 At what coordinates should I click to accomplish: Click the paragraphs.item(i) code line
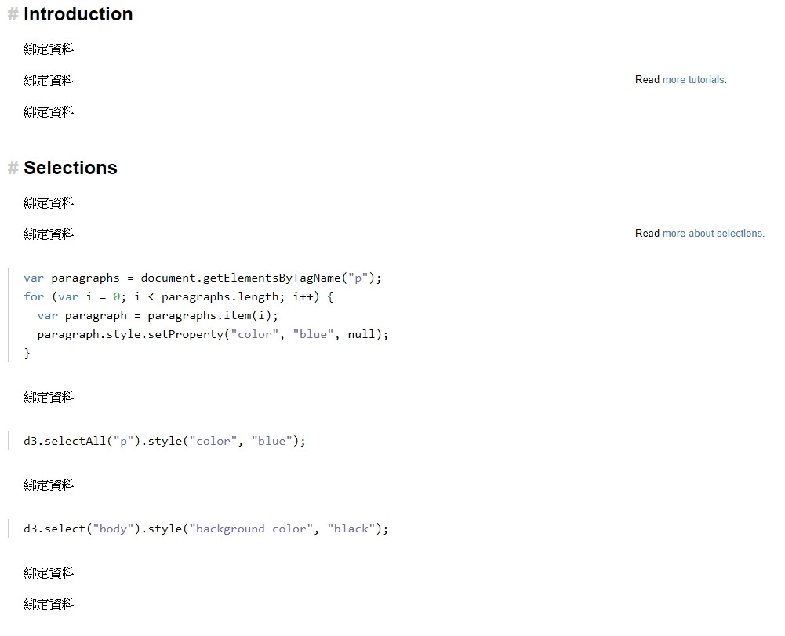(158, 315)
